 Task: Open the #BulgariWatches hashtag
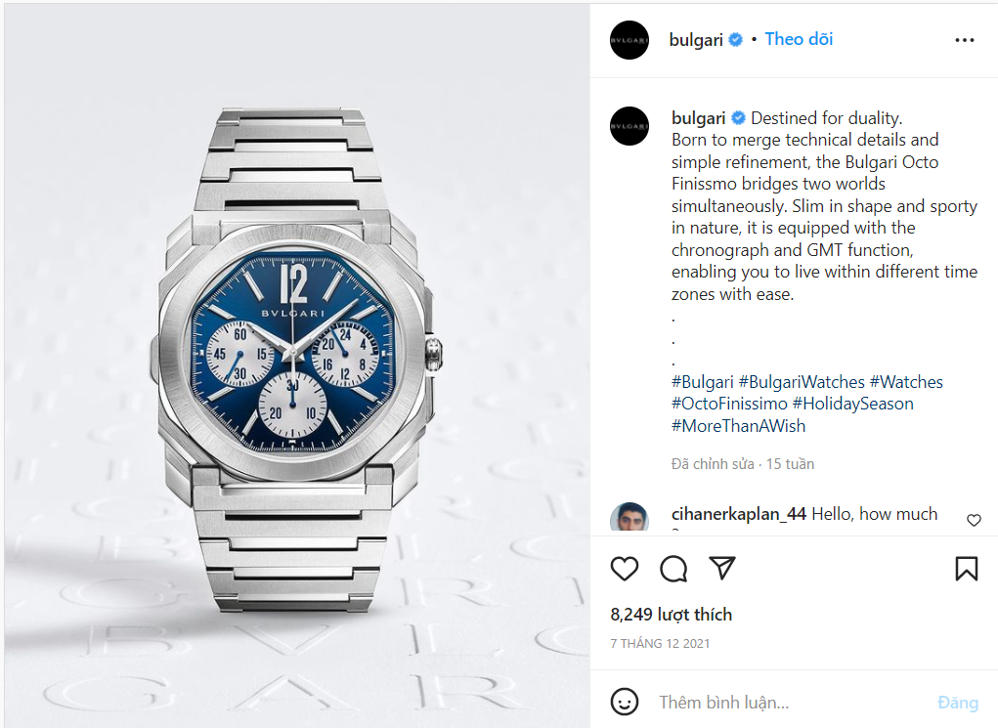click(x=802, y=382)
